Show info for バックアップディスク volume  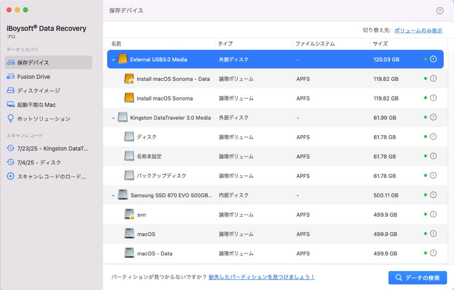pyautogui.click(x=433, y=176)
